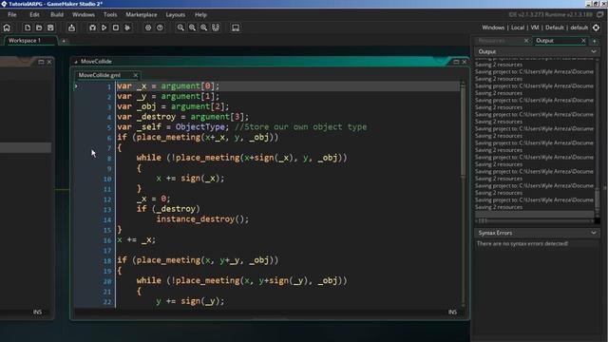The image size is (608, 342).
Task: Close the MoveCollide script window
Action: tap(465, 62)
